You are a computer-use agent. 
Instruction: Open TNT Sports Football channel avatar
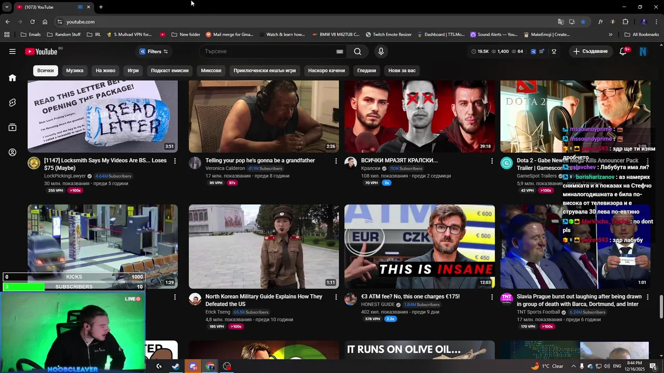(x=506, y=299)
